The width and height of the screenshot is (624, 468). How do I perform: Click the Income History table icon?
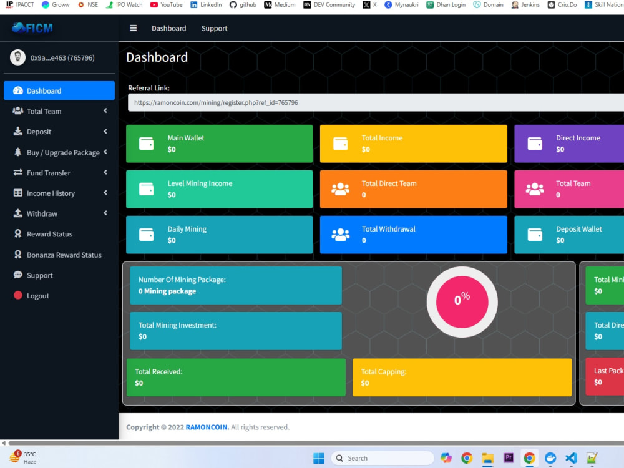pos(18,193)
